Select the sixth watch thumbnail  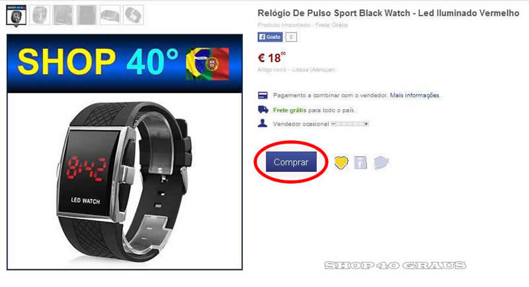[134, 15]
